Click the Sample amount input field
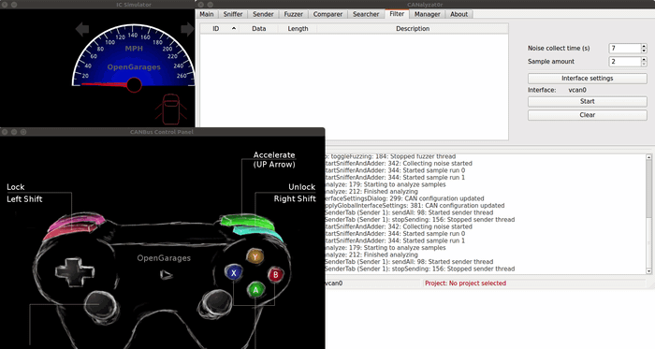Viewport: 655px width, 349px height. tap(624, 62)
